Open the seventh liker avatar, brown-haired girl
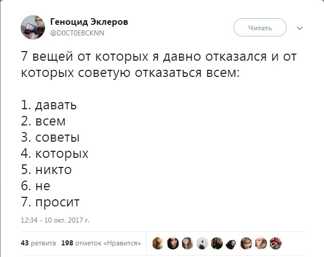324x257 pixels. point(246,243)
